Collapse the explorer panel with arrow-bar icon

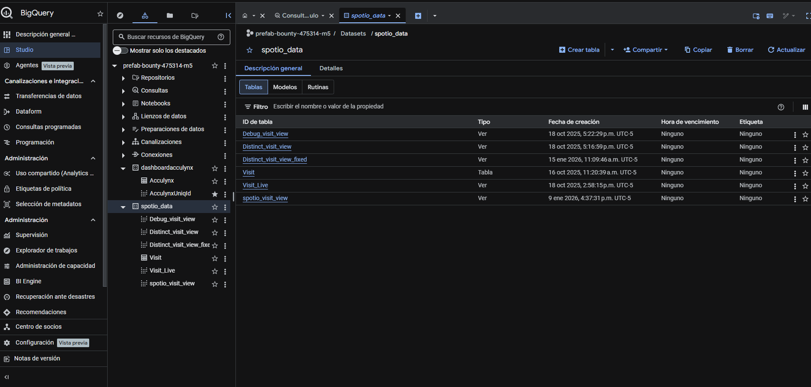pos(228,16)
